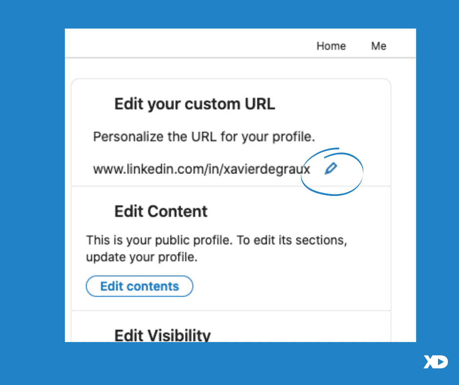Click "To edit its sections," in the description
Screen dimensions: 459x385
coord(292,240)
